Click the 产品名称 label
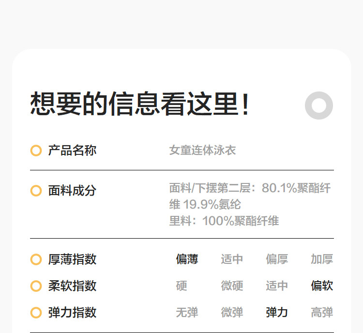 pyautogui.click(x=72, y=151)
